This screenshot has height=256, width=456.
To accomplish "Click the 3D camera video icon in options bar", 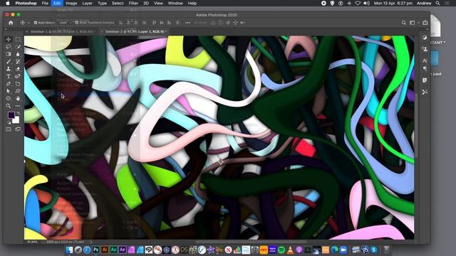I will [242, 22].
